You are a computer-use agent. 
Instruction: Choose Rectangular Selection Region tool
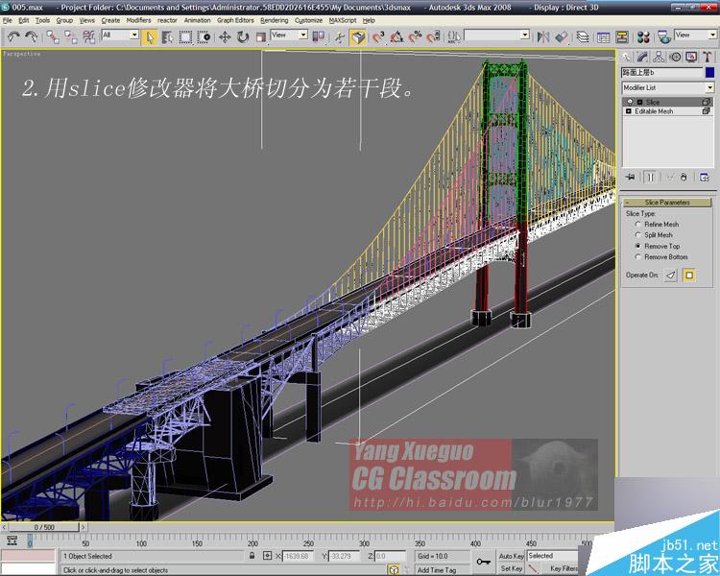[185, 37]
